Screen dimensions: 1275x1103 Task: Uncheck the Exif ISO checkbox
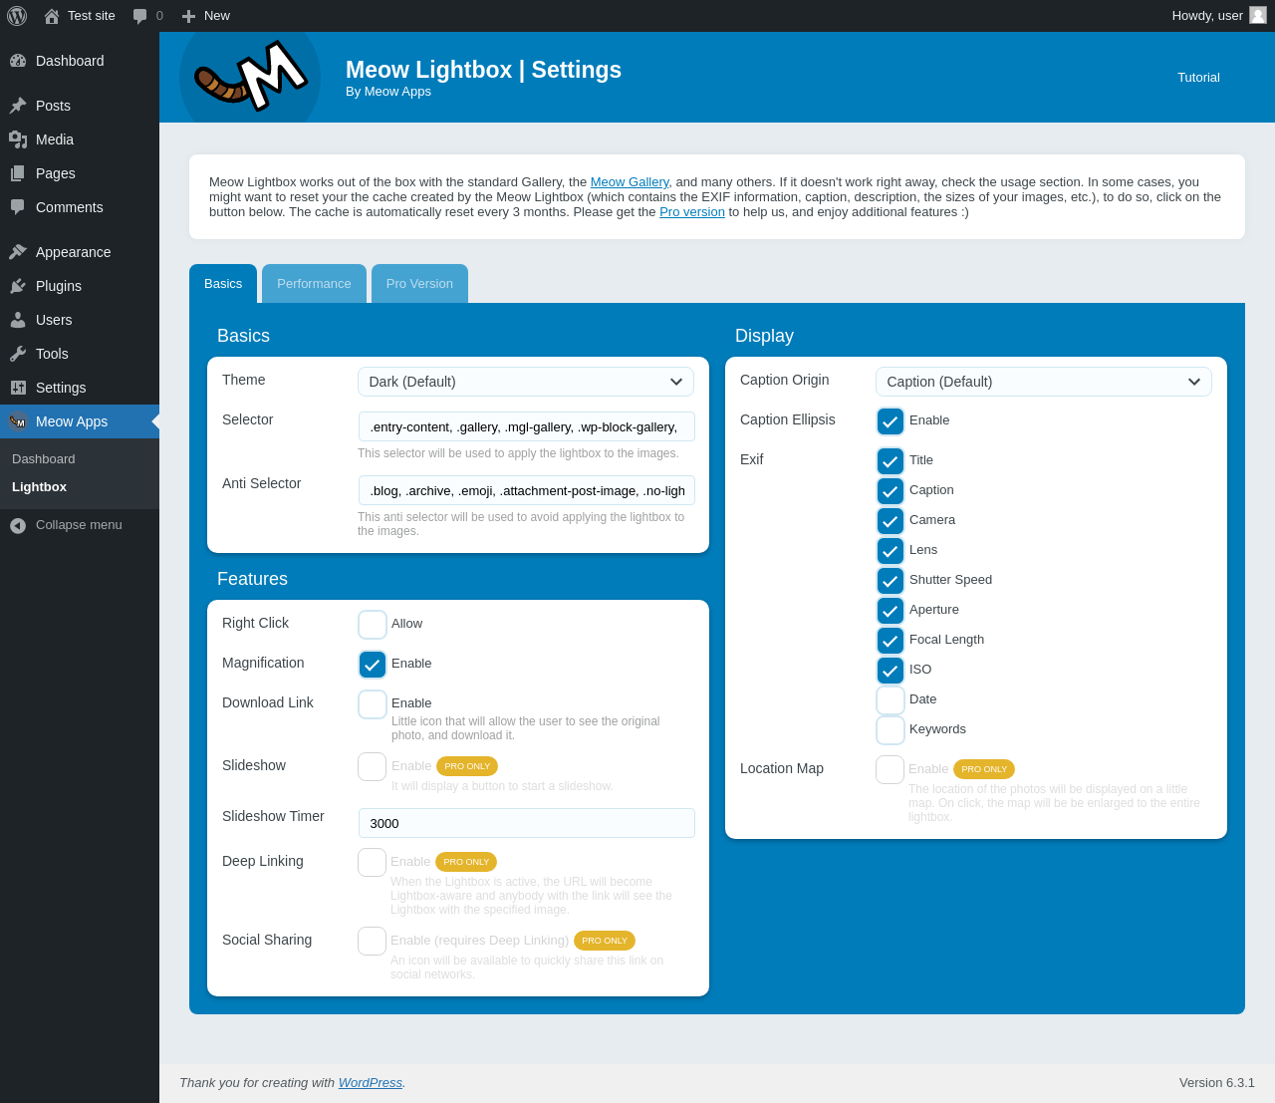pyautogui.click(x=891, y=671)
